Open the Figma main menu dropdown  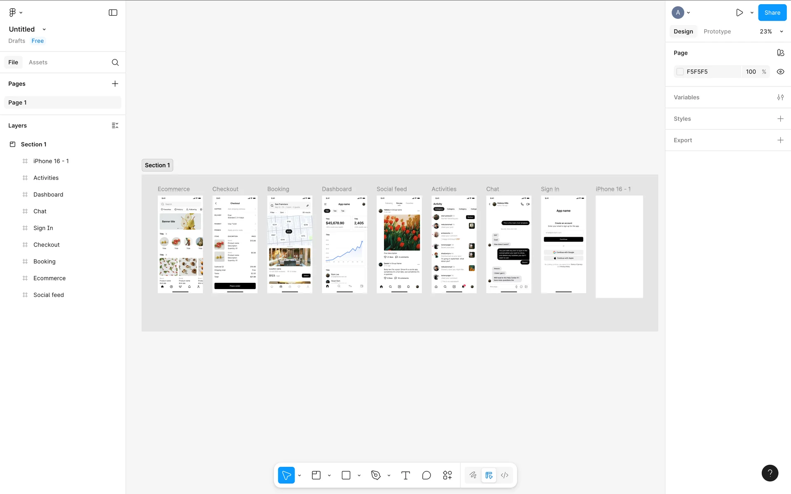15,13
